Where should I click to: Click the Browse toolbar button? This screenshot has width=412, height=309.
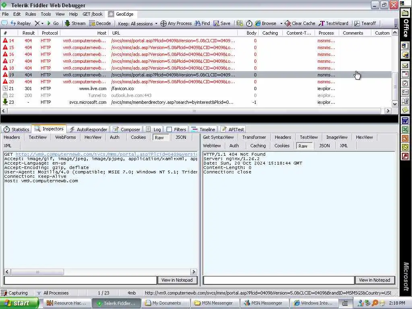coord(266,23)
